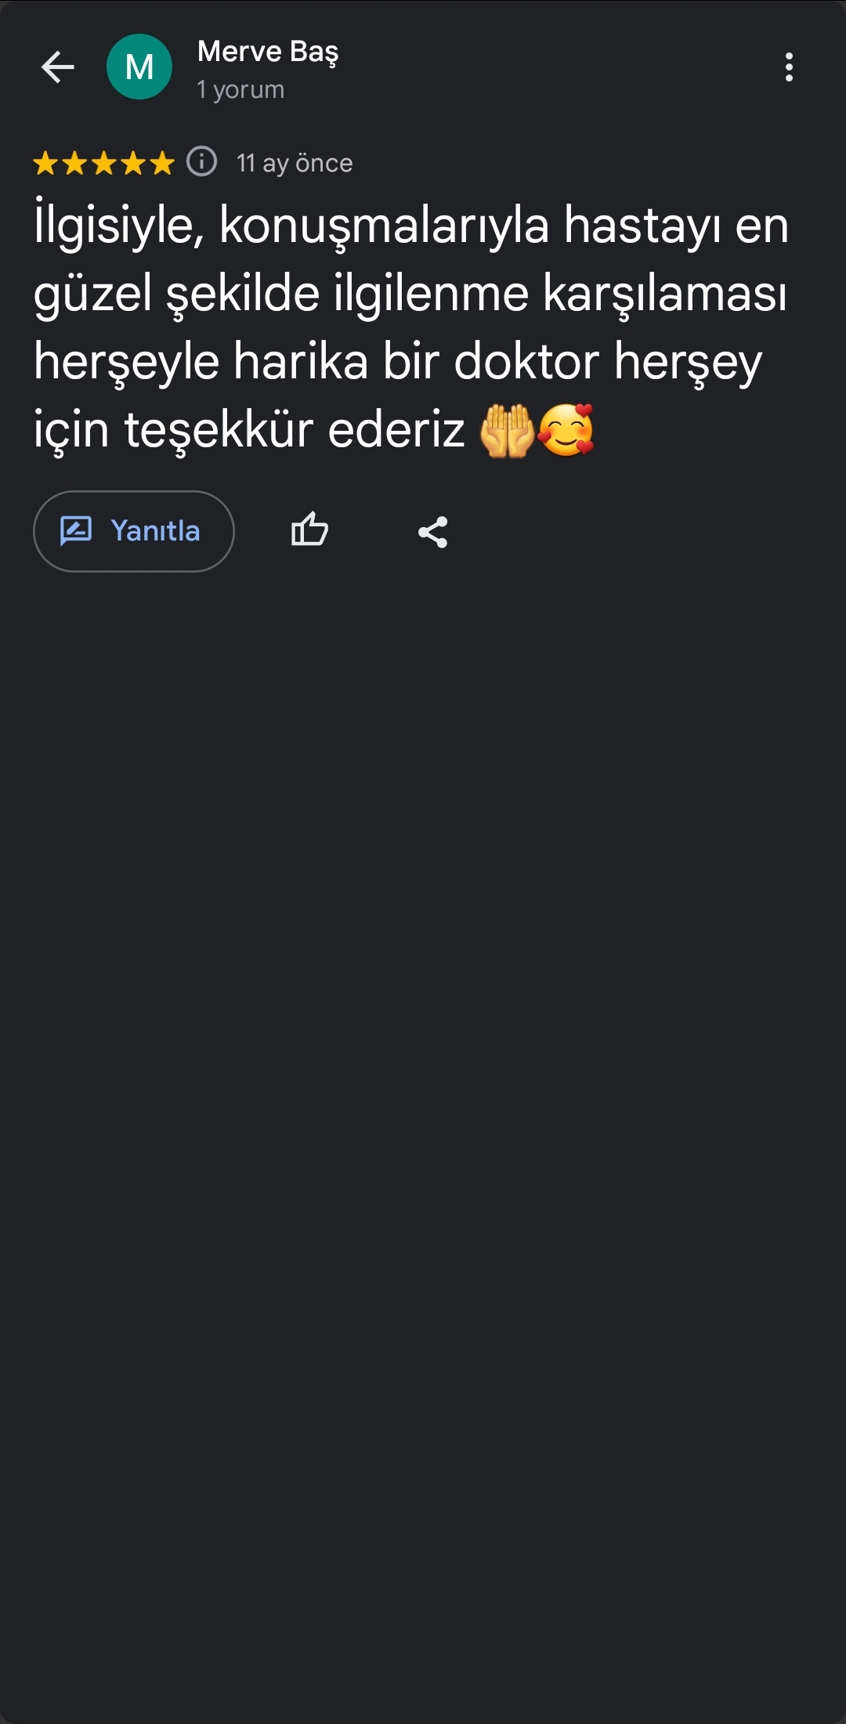Click the fourth rating star

point(132,164)
